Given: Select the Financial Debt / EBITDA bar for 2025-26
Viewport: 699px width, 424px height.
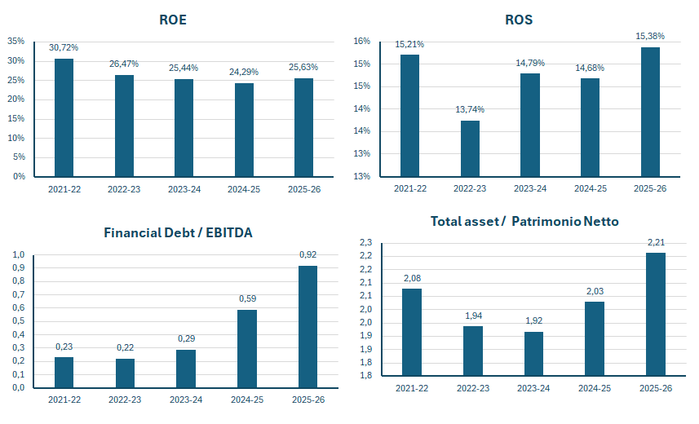Looking at the screenshot, I should pyautogui.click(x=308, y=327).
